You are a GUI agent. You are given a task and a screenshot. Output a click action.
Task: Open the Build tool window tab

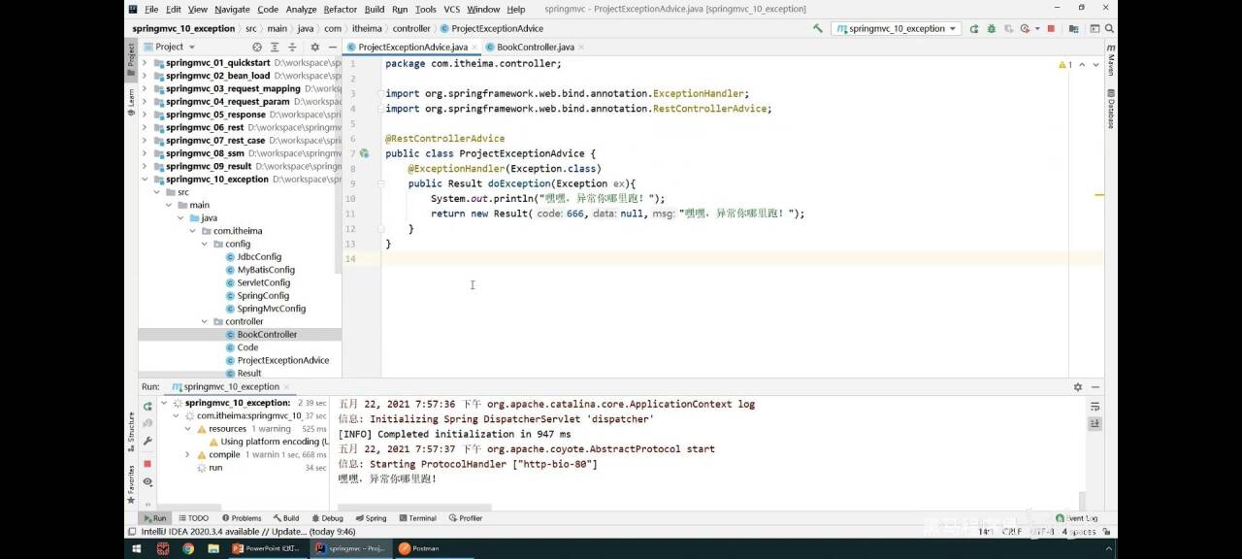286,518
